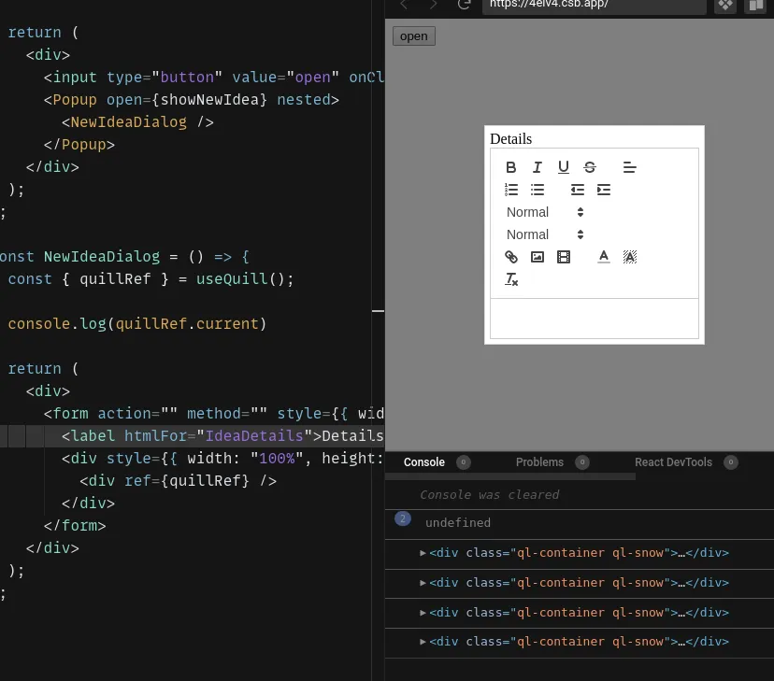
Task: Expand the second ql-container div log entry
Action: (x=423, y=582)
